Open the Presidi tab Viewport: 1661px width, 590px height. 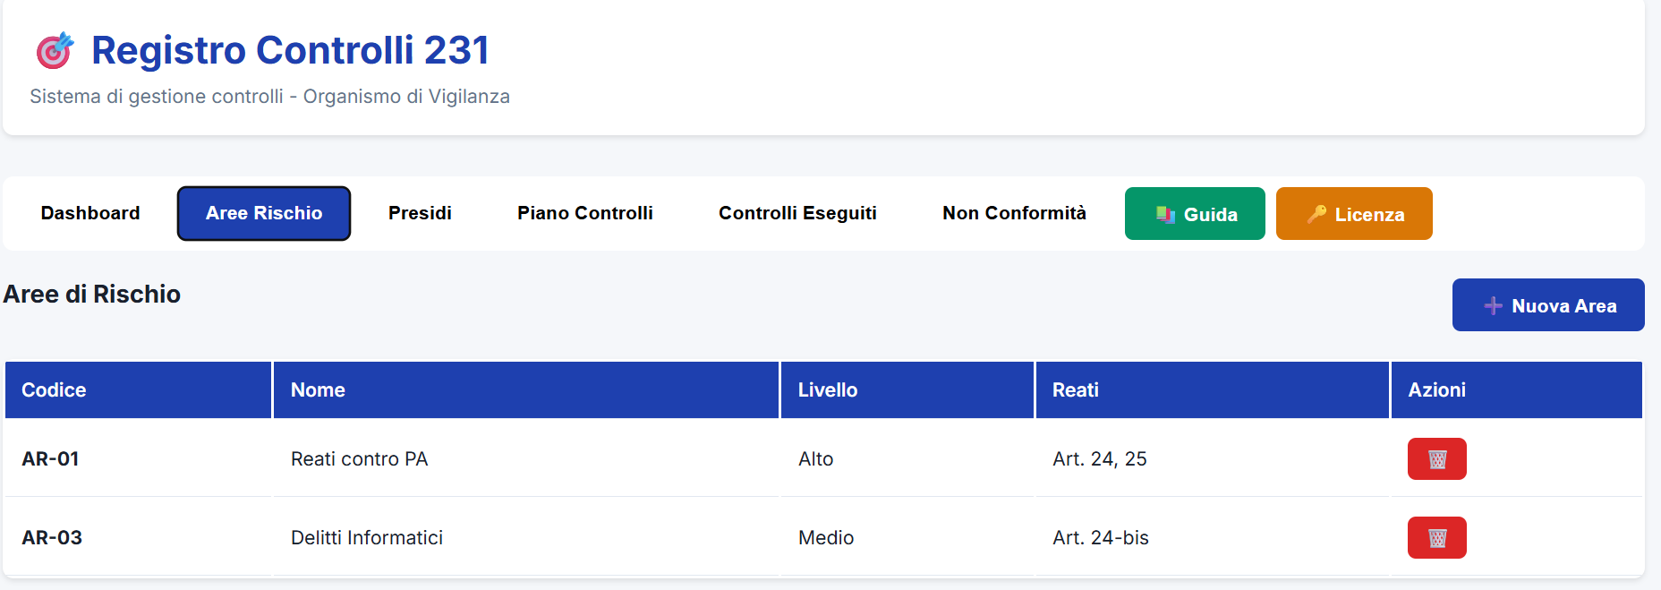coord(420,213)
